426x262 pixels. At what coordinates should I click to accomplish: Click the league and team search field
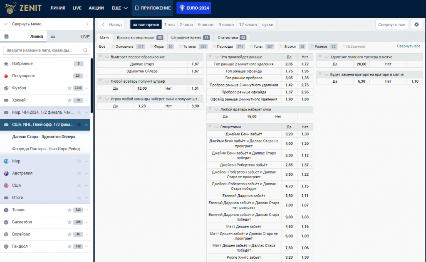point(47,50)
